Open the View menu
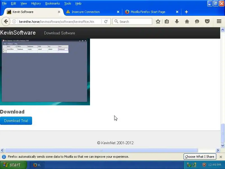This screenshot has height=169, width=225. point(24,3)
